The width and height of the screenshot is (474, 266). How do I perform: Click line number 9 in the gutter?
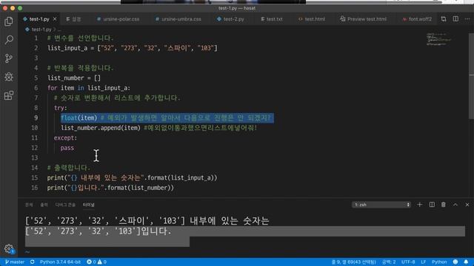pyautogui.click(x=36, y=118)
